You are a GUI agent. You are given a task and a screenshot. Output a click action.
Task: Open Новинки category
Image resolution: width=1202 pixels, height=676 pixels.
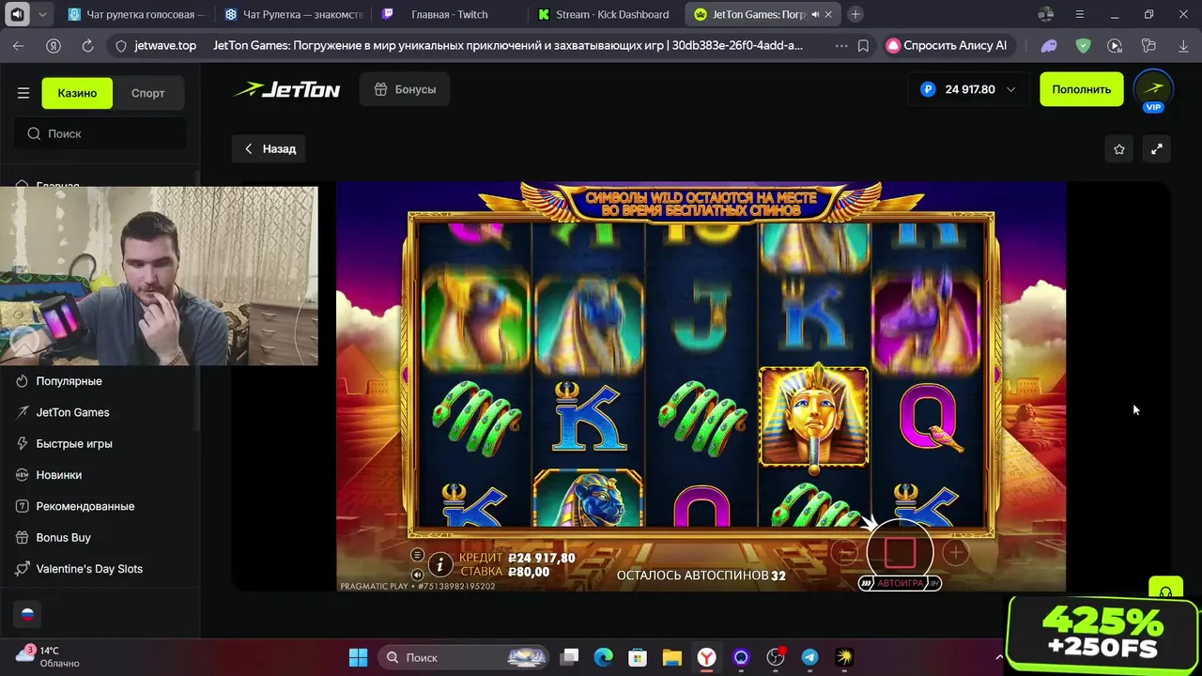58,475
